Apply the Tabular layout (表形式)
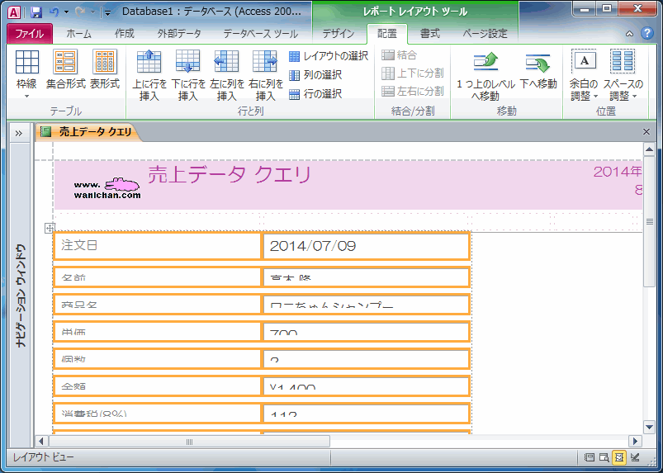Viewport: 663px width, 473px height. point(104,69)
